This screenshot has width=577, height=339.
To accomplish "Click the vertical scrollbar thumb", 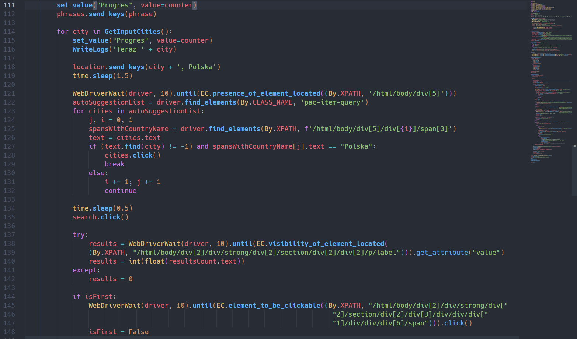I will 574,170.
